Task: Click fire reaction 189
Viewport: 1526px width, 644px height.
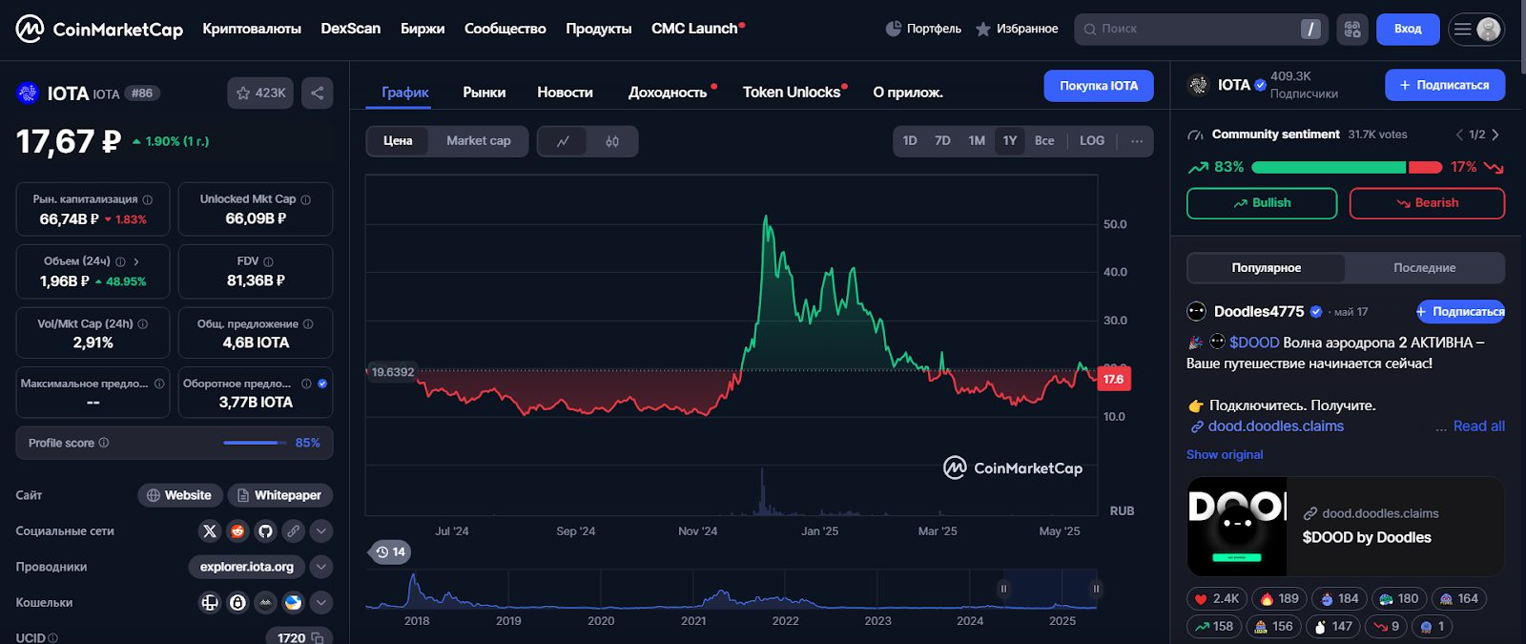Action: [1279, 598]
